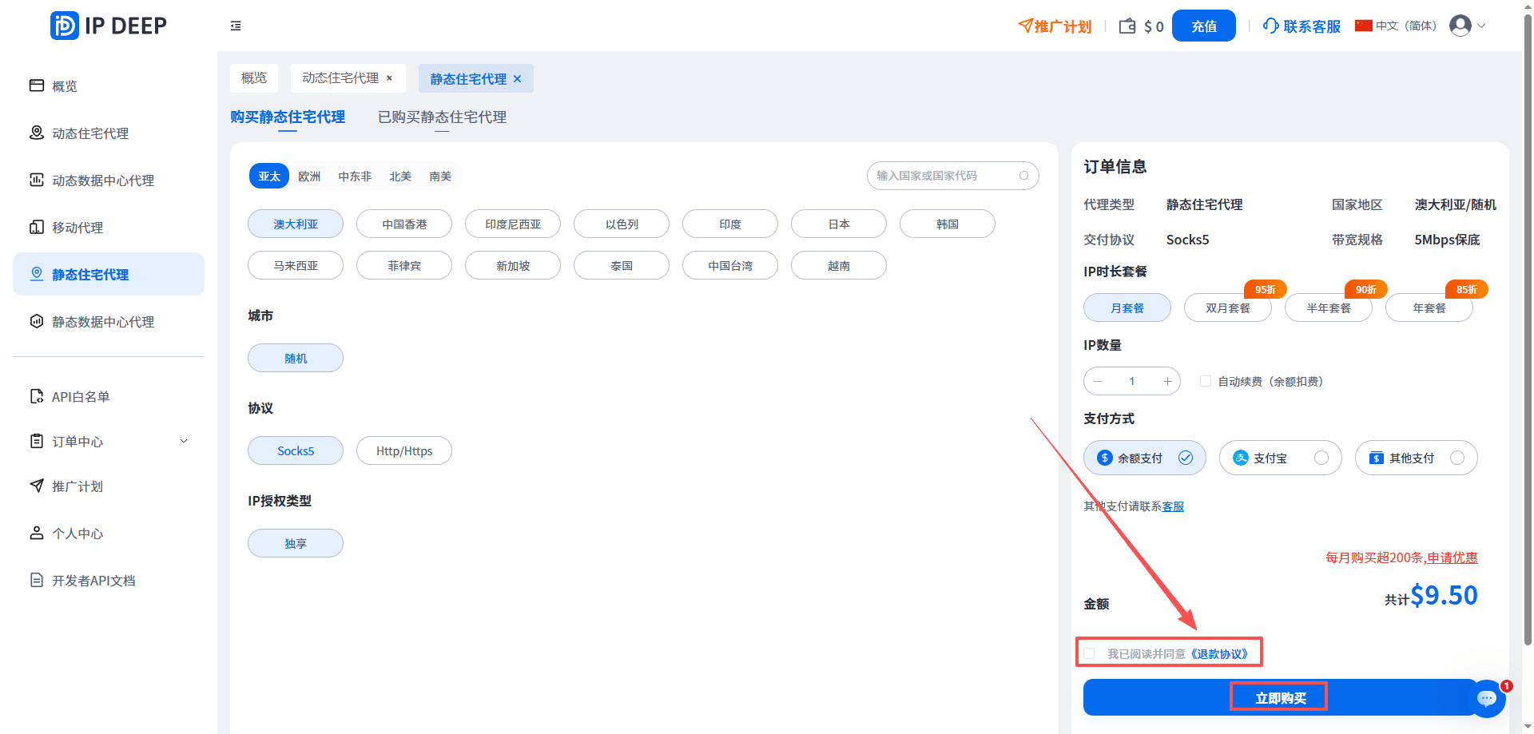This screenshot has height=734, width=1534.
Task: Open 个人中心 in the sidebar
Action: tap(77, 533)
